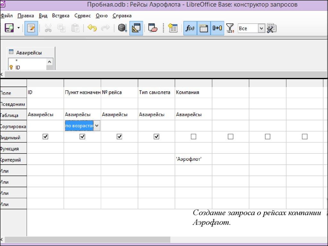Open the Вставка menu
328x246 pixels.
61,16
